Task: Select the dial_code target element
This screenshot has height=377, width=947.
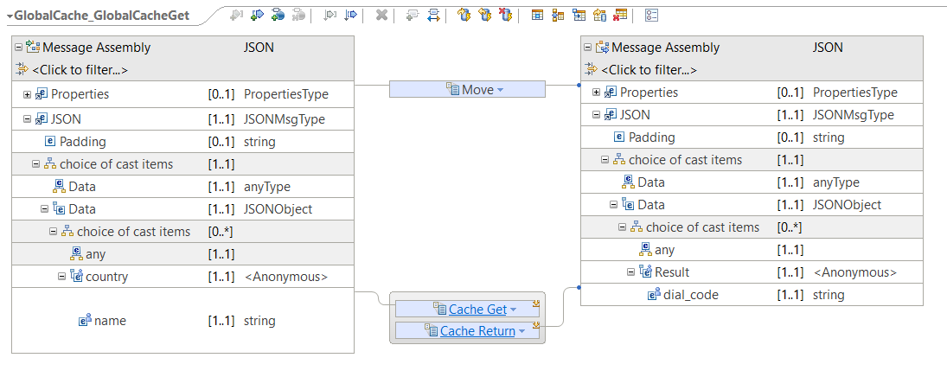Action: point(752,295)
